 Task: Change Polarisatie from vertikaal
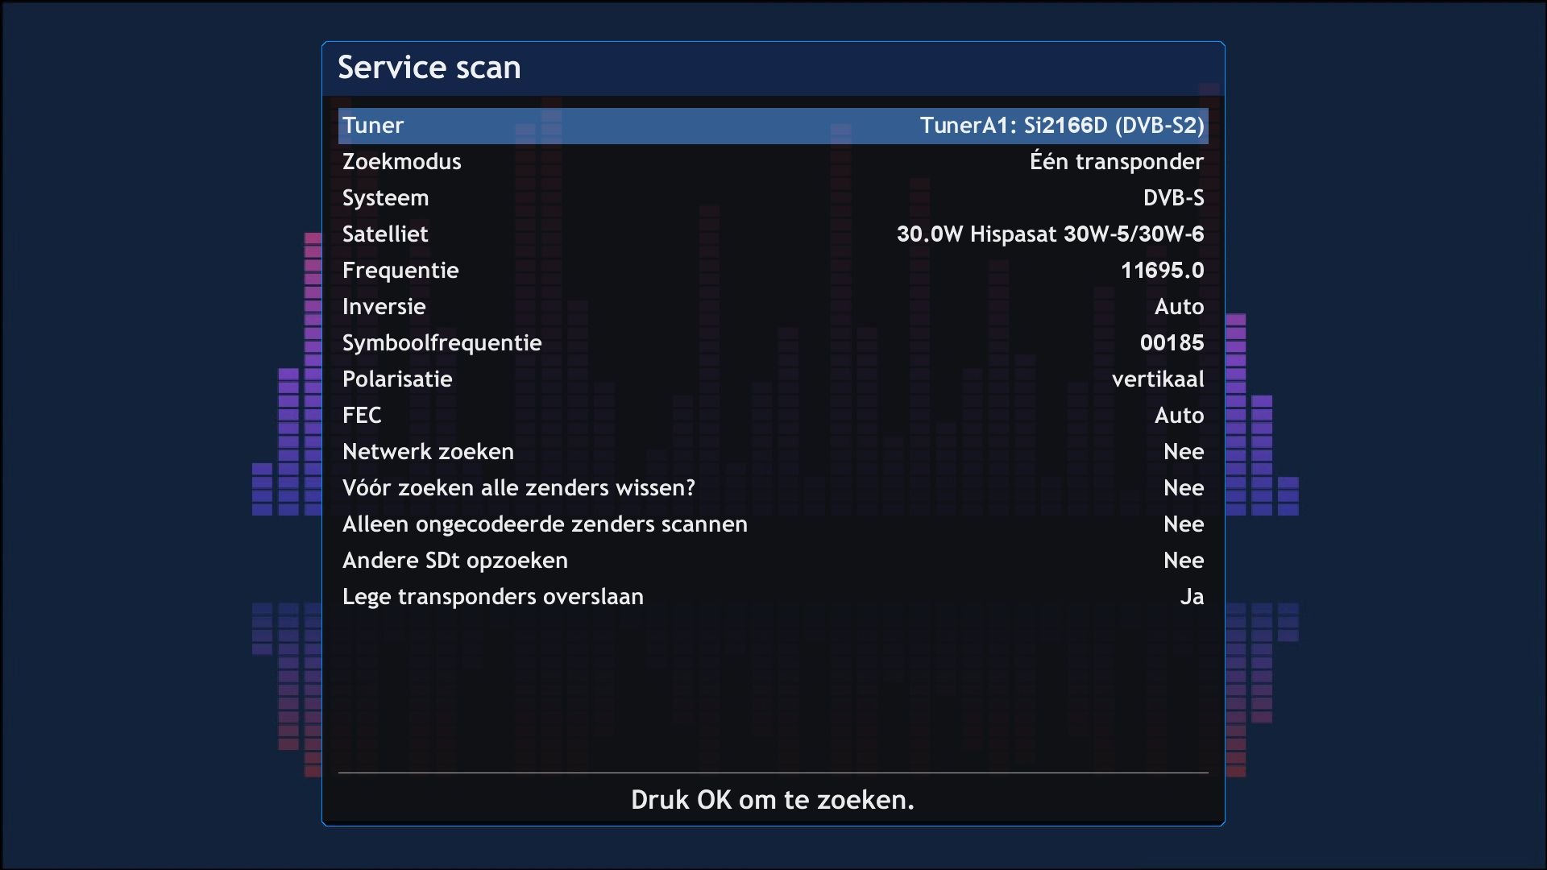coord(772,379)
